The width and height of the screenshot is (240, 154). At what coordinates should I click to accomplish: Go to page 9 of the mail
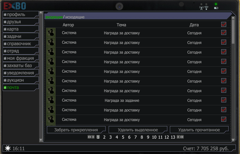pyautogui.click(x=148, y=137)
